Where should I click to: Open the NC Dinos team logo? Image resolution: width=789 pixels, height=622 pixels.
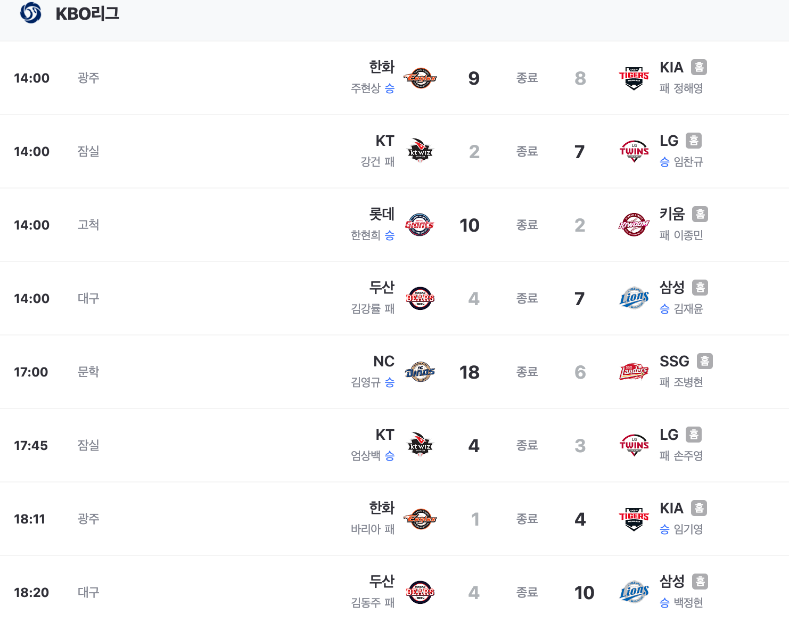pyautogui.click(x=420, y=372)
